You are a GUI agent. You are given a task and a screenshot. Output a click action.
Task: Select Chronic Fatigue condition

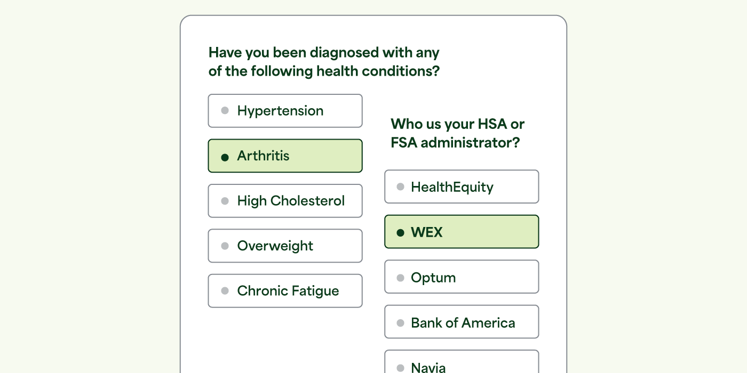[x=285, y=291]
